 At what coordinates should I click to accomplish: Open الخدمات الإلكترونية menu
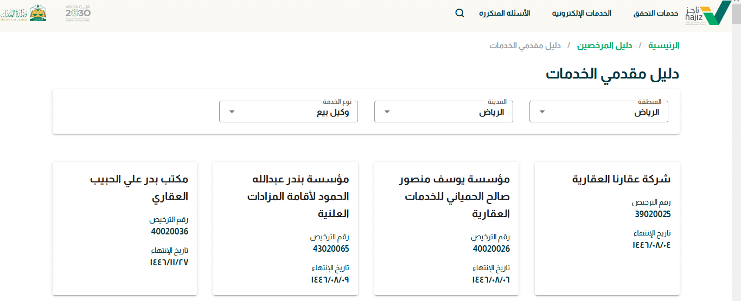[582, 13]
